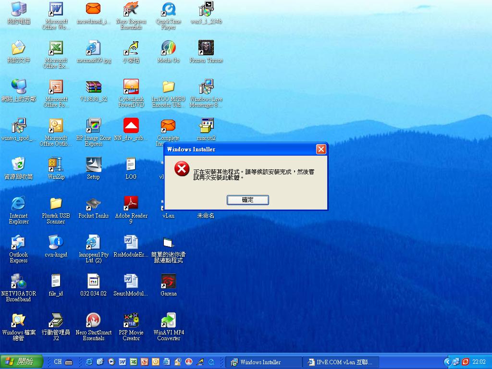
Task: Select the RssModuleEr document icon
Action: coord(131,247)
